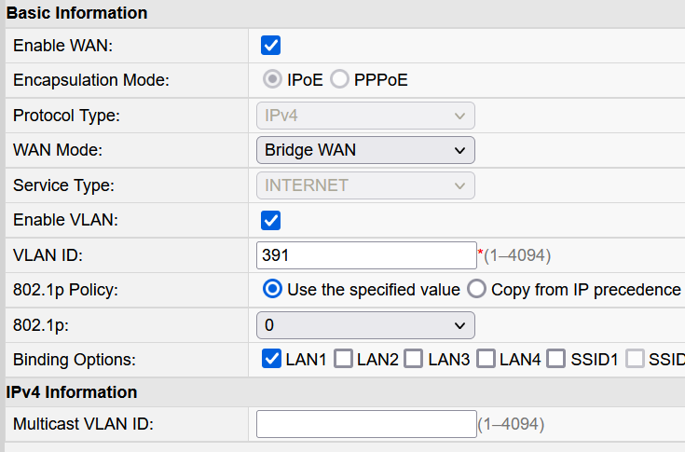Click the greyed-out checkbox after SSID1
685x452 pixels.
tap(635, 359)
